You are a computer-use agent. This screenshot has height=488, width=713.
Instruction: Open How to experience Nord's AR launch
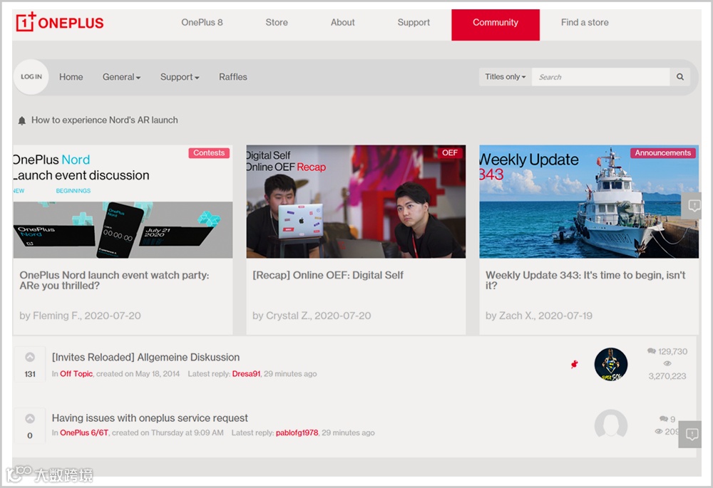coord(105,120)
